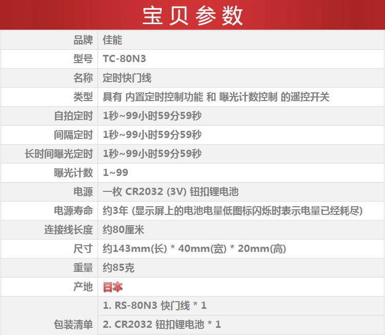Select the 连接线长度 label

(x=68, y=230)
